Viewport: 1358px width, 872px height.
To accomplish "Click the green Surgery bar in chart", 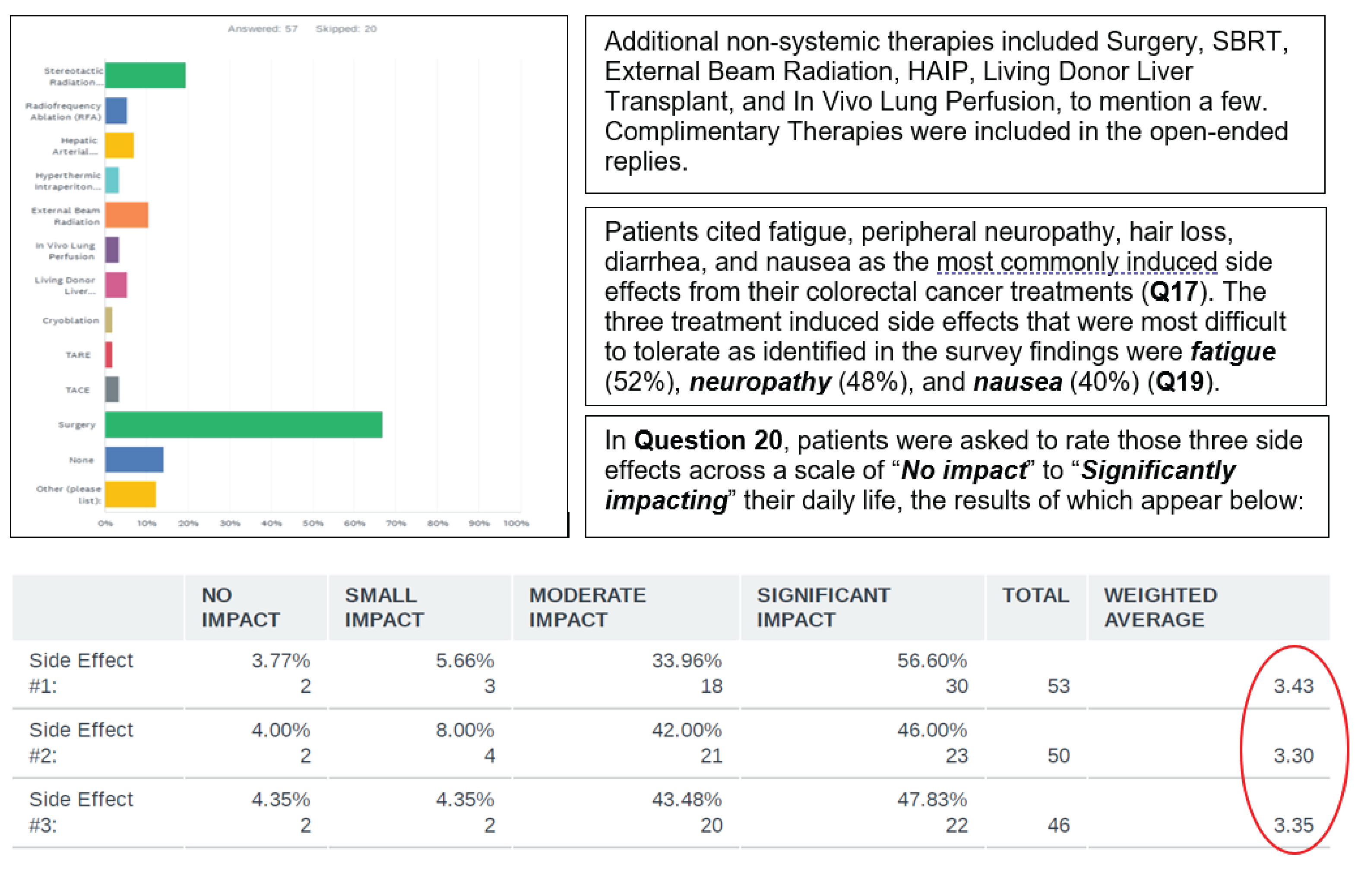I will click(244, 425).
